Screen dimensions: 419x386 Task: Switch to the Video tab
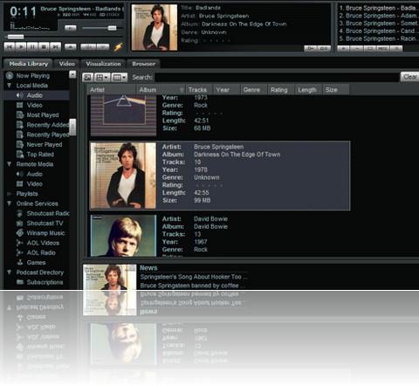tap(67, 64)
